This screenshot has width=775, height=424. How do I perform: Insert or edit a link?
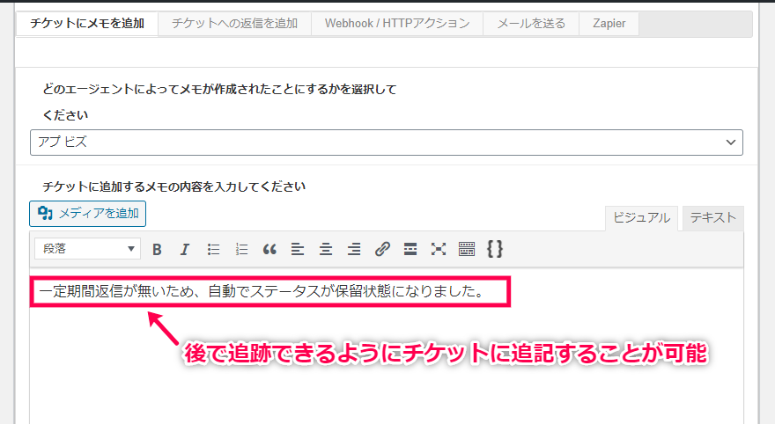[382, 249]
